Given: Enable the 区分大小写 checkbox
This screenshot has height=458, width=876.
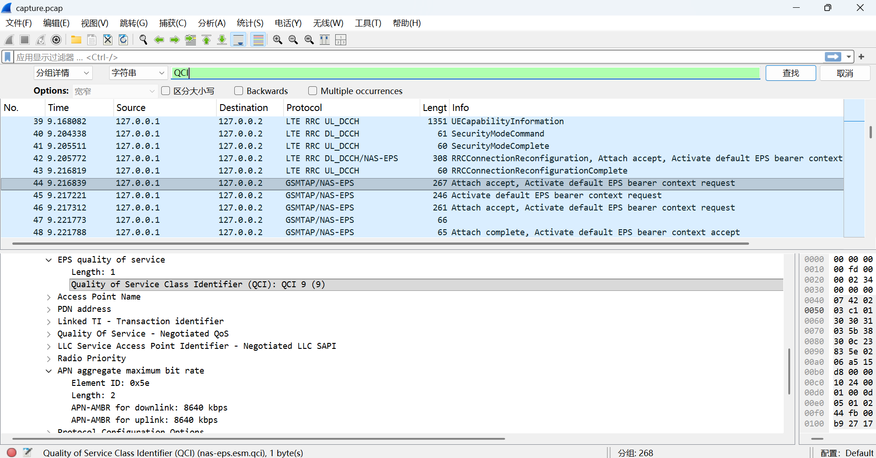Looking at the screenshot, I should tap(166, 91).
